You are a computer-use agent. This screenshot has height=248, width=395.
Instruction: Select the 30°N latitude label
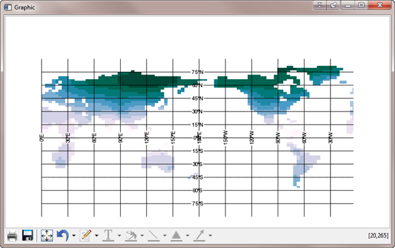coord(197,111)
